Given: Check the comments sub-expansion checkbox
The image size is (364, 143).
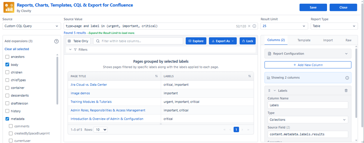Looking at the screenshot, I should 11,126.
